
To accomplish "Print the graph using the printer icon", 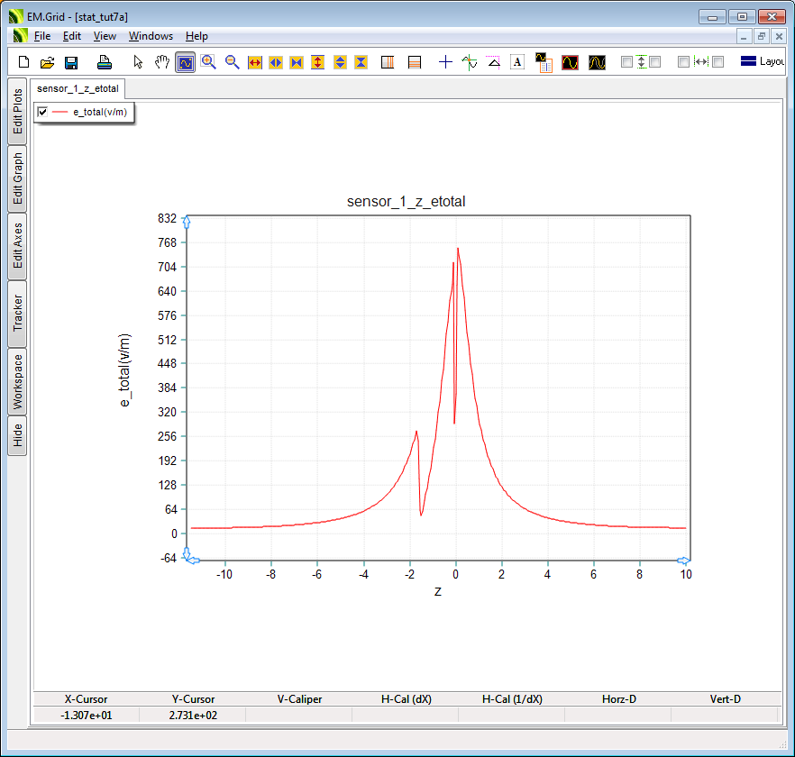I will point(105,62).
